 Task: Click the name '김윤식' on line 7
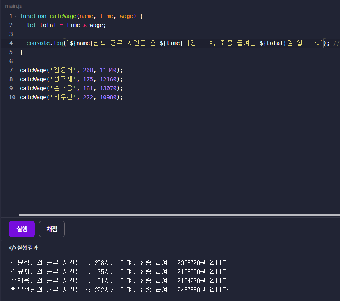pos(63,70)
